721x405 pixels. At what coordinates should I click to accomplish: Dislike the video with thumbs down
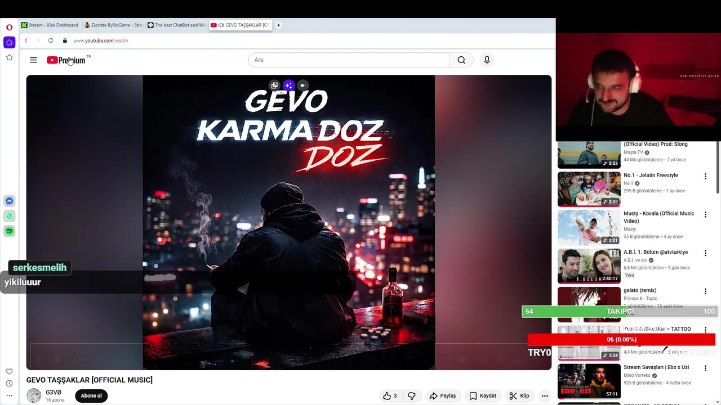(412, 396)
